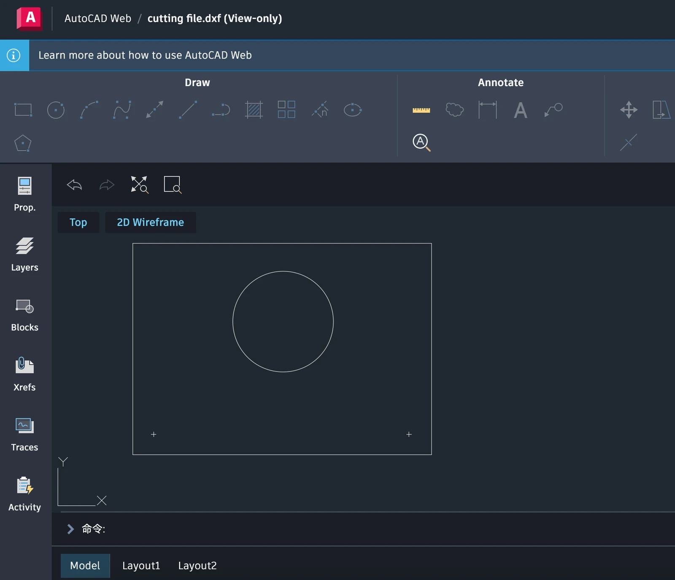The width and height of the screenshot is (675, 580).
Task: Select the Line draw tool
Action: point(188,110)
